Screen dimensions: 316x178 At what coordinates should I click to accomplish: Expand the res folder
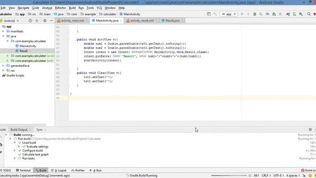tap(3, 70)
